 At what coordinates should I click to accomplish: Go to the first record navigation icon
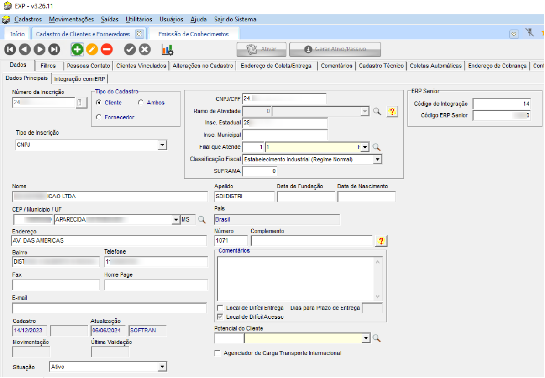click(x=10, y=49)
